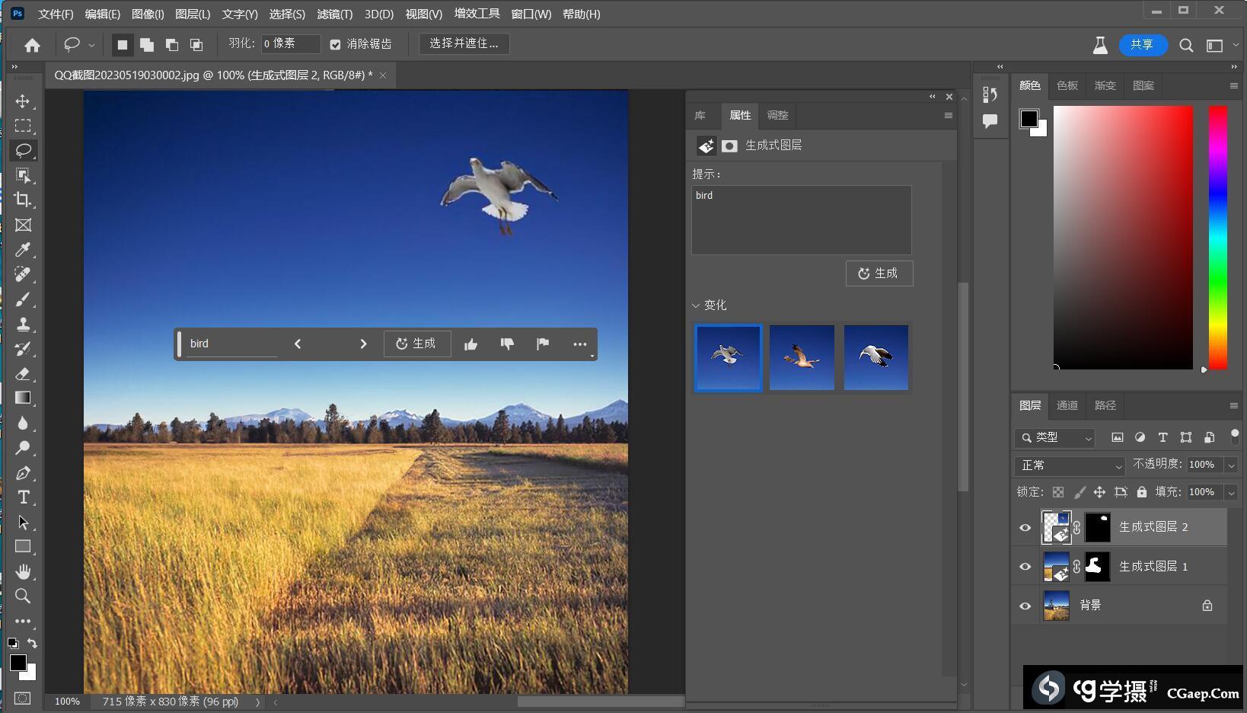Screen dimensions: 1247x713
Task: Select the Horizontal Type tool
Action: 23,497
